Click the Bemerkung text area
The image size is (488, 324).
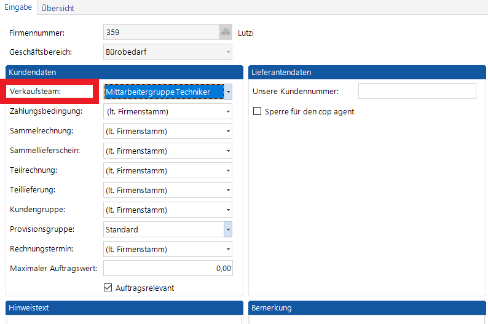[x=368, y=319]
